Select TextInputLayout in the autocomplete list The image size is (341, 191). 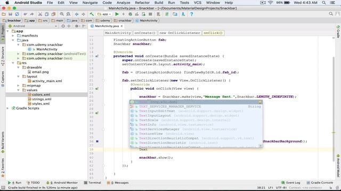point(196,116)
